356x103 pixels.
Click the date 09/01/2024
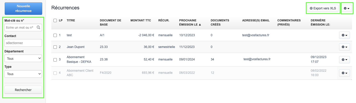pos(187,59)
